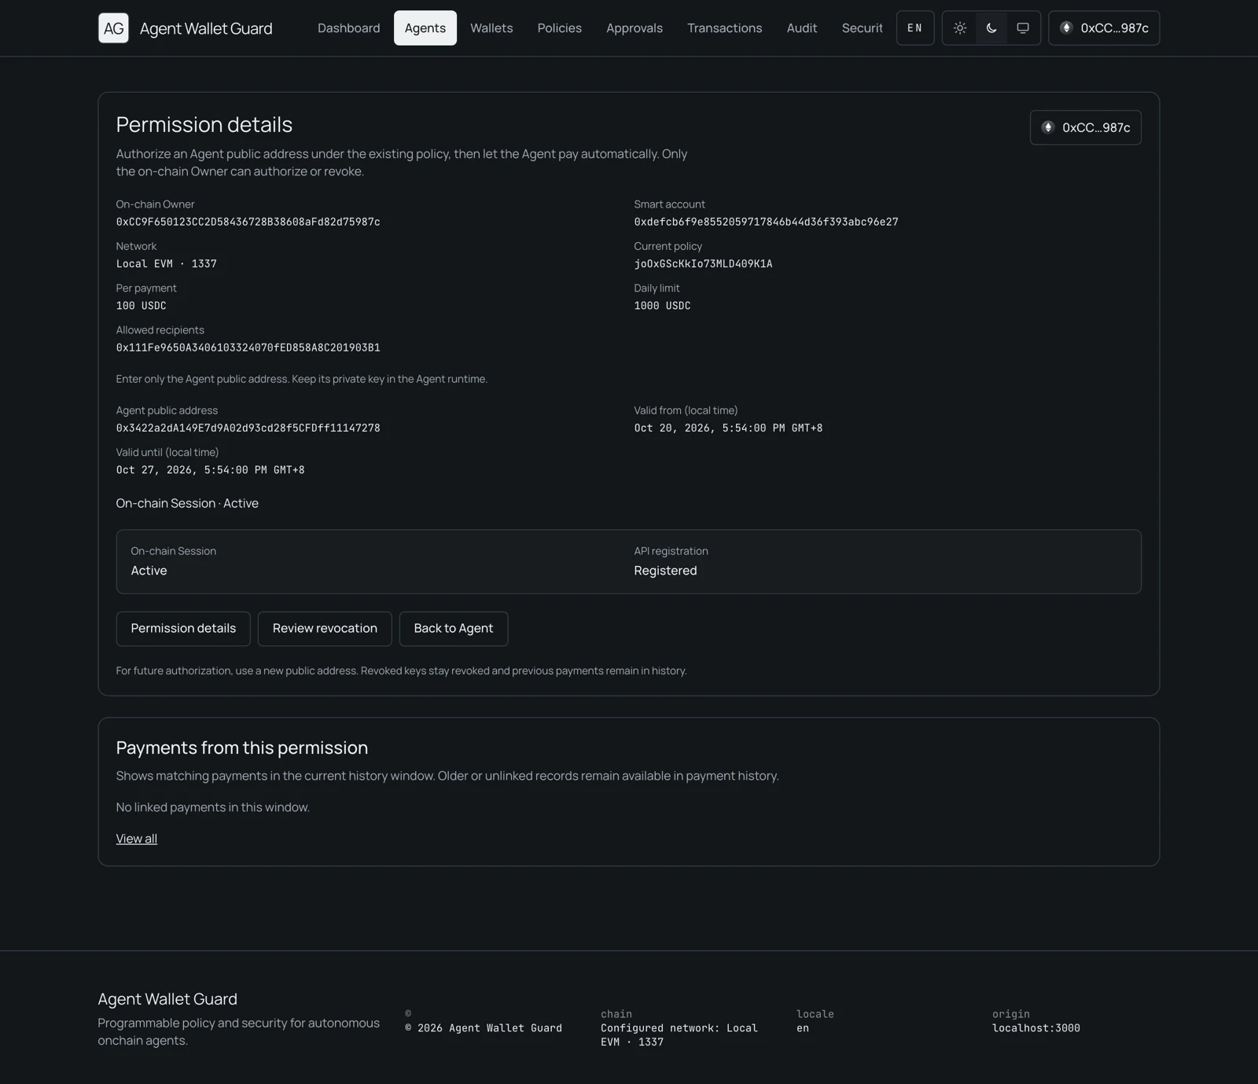Open the Wallets tab
Viewport: 1258px width, 1084px height.
[x=491, y=28]
